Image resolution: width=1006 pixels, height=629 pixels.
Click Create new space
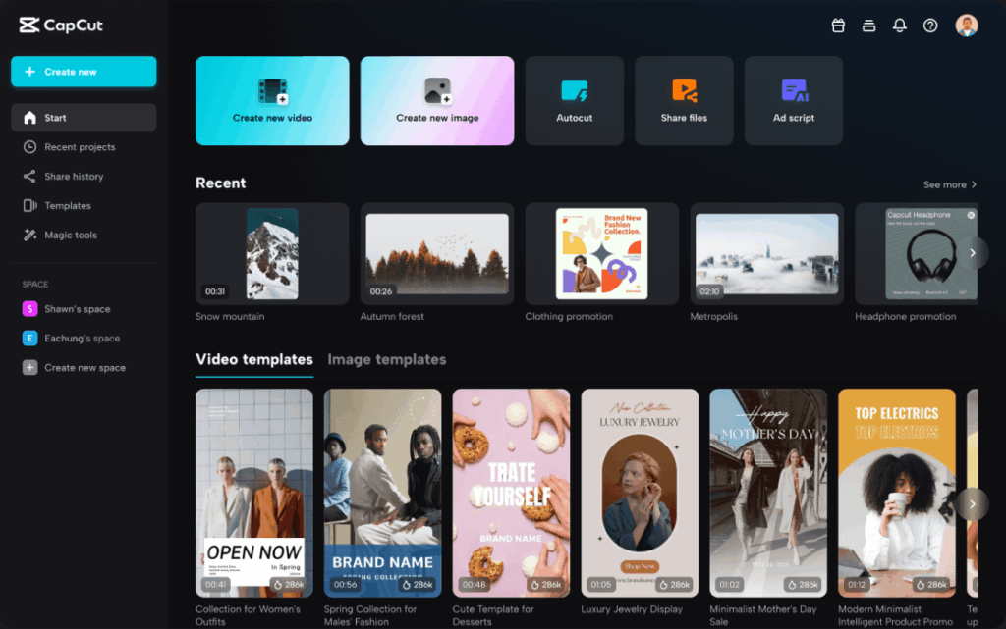pos(84,367)
